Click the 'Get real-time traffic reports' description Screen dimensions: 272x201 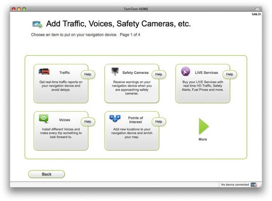[x=61, y=86]
